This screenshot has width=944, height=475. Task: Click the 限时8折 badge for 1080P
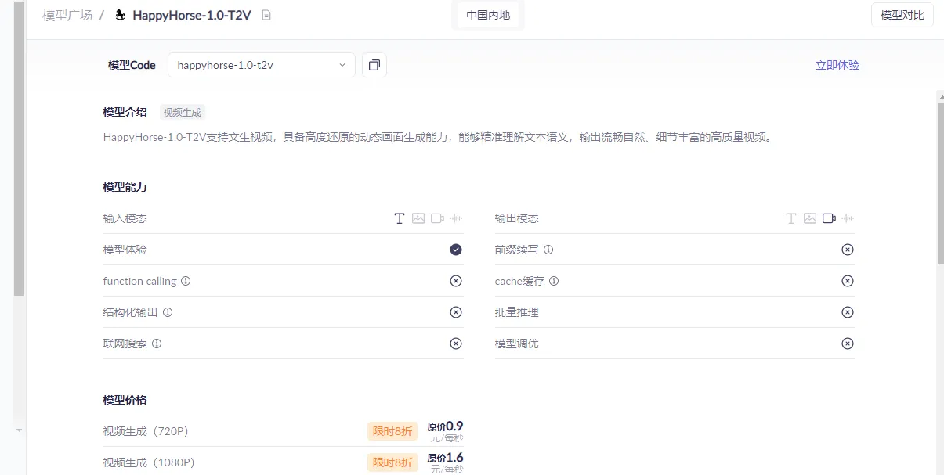point(392,462)
